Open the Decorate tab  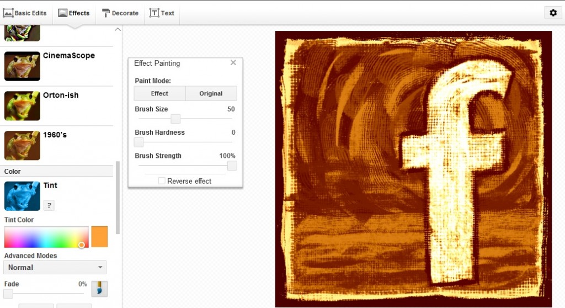120,13
